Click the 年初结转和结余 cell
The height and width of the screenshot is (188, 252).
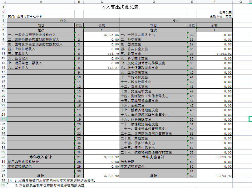click(41, 166)
